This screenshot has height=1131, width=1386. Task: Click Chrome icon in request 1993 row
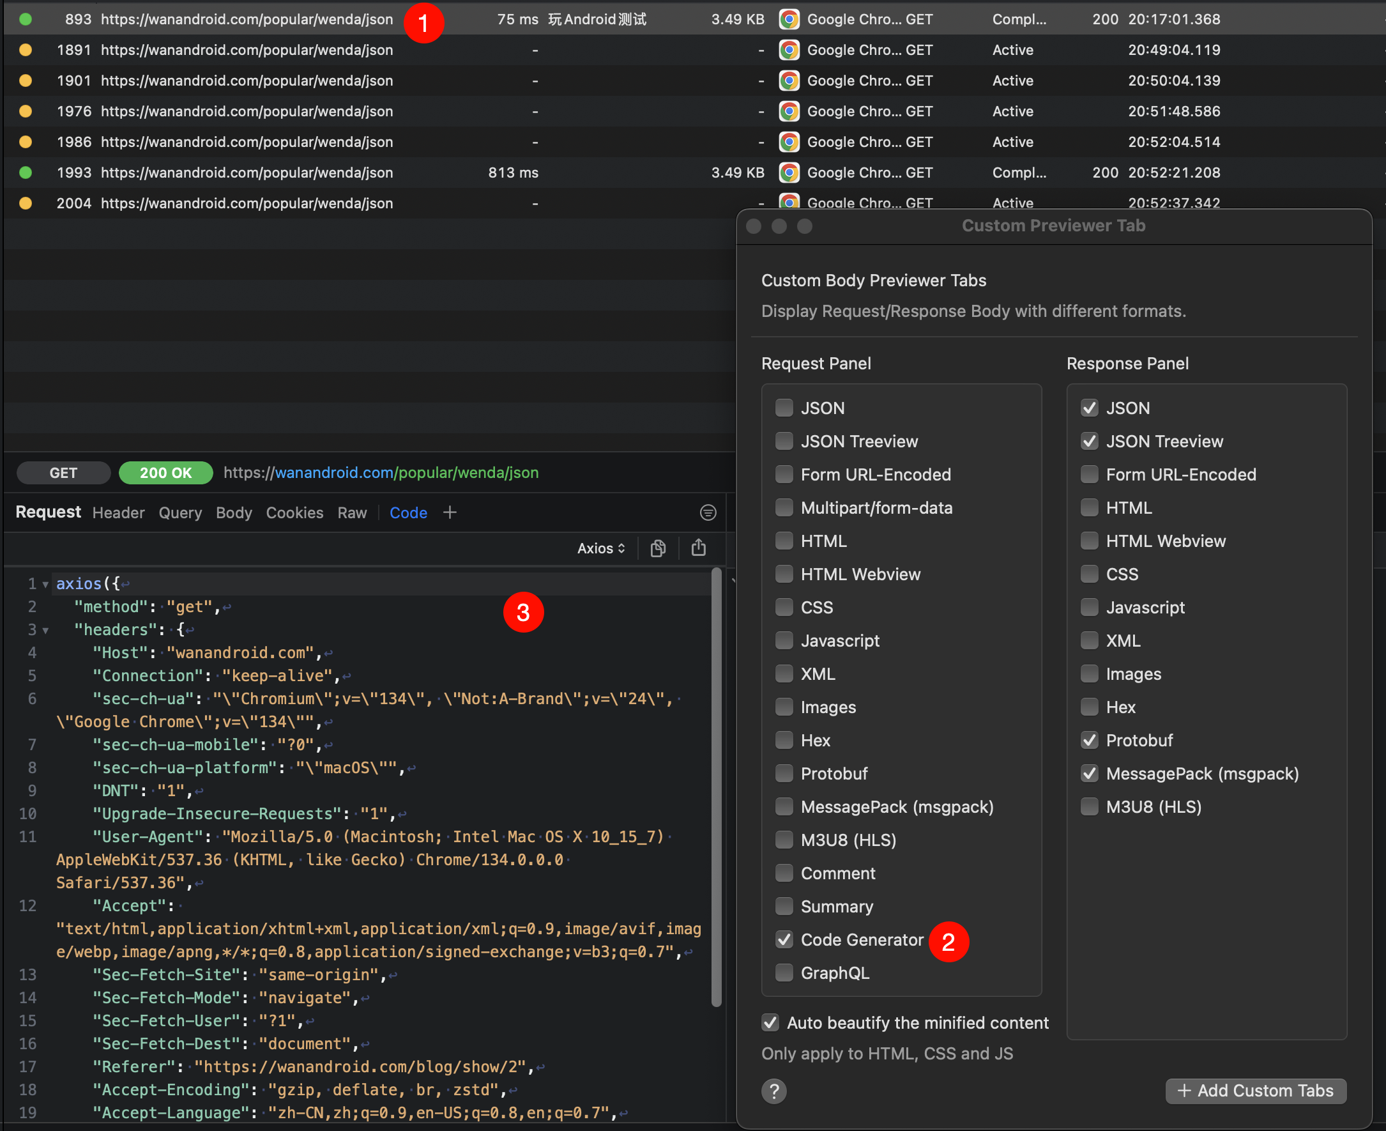coord(789,173)
